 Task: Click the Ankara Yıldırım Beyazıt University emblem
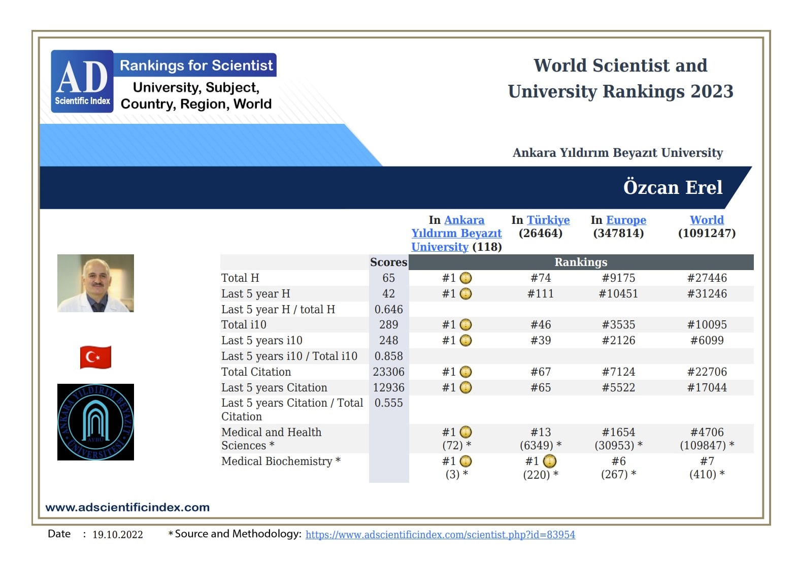click(x=95, y=422)
